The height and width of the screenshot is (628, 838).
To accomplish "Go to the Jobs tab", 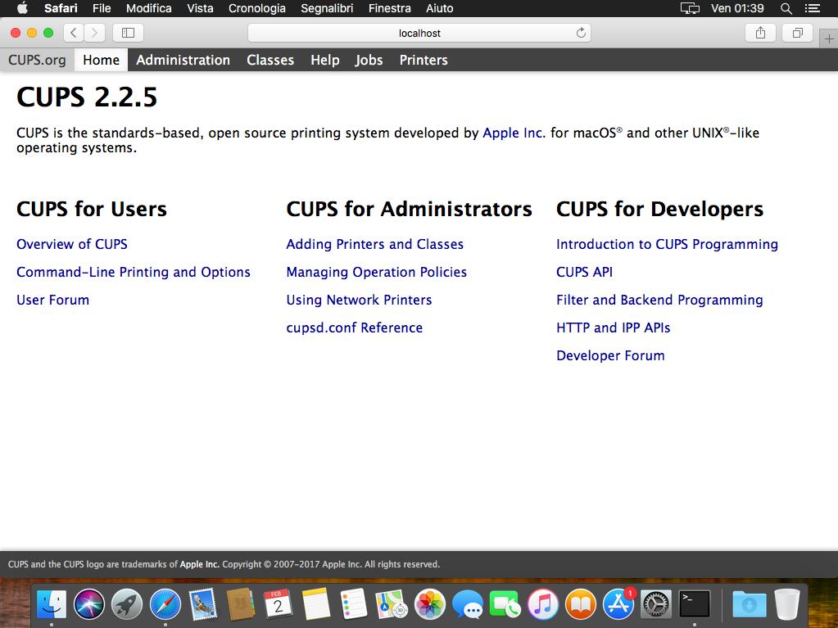I will point(369,60).
